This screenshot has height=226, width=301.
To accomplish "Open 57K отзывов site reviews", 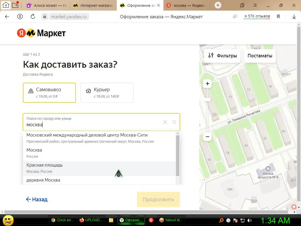I will point(257,16).
